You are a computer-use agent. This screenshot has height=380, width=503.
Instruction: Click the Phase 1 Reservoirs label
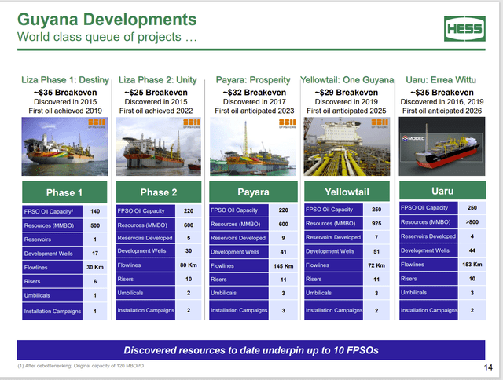(37, 239)
